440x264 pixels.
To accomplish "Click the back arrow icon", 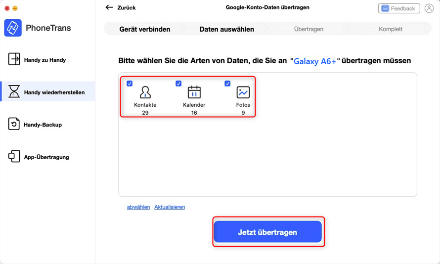I will tap(109, 7).
